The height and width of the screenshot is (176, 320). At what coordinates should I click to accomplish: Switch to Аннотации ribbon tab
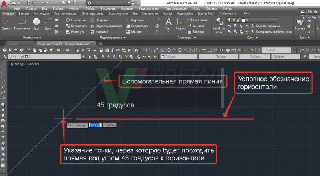tap(42, 14)
